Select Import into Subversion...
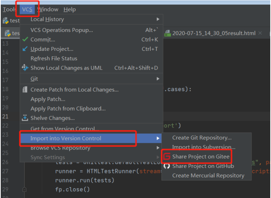The width and height of the screenshot is (271, 198). [207, 147]
